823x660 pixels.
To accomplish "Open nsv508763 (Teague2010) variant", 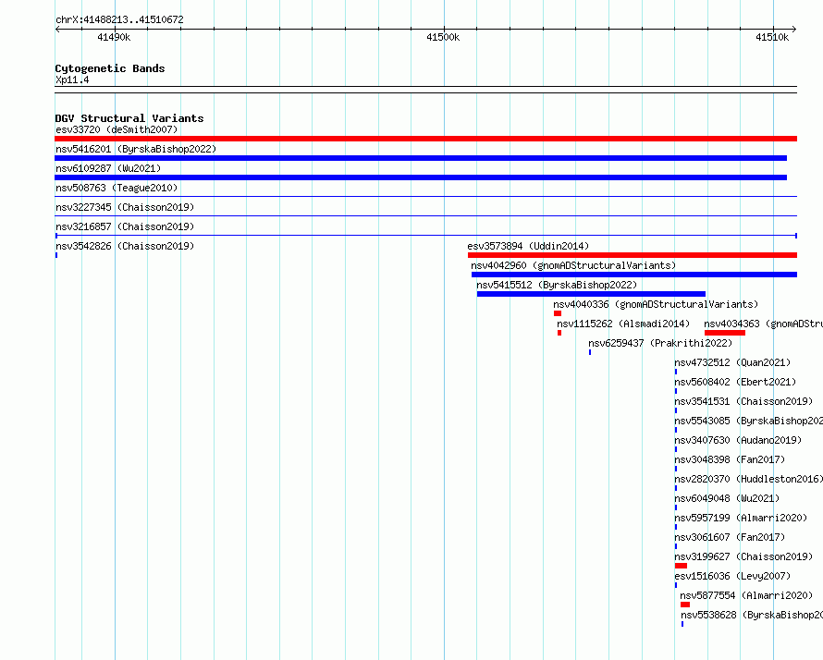I will (x=117, y=188).
